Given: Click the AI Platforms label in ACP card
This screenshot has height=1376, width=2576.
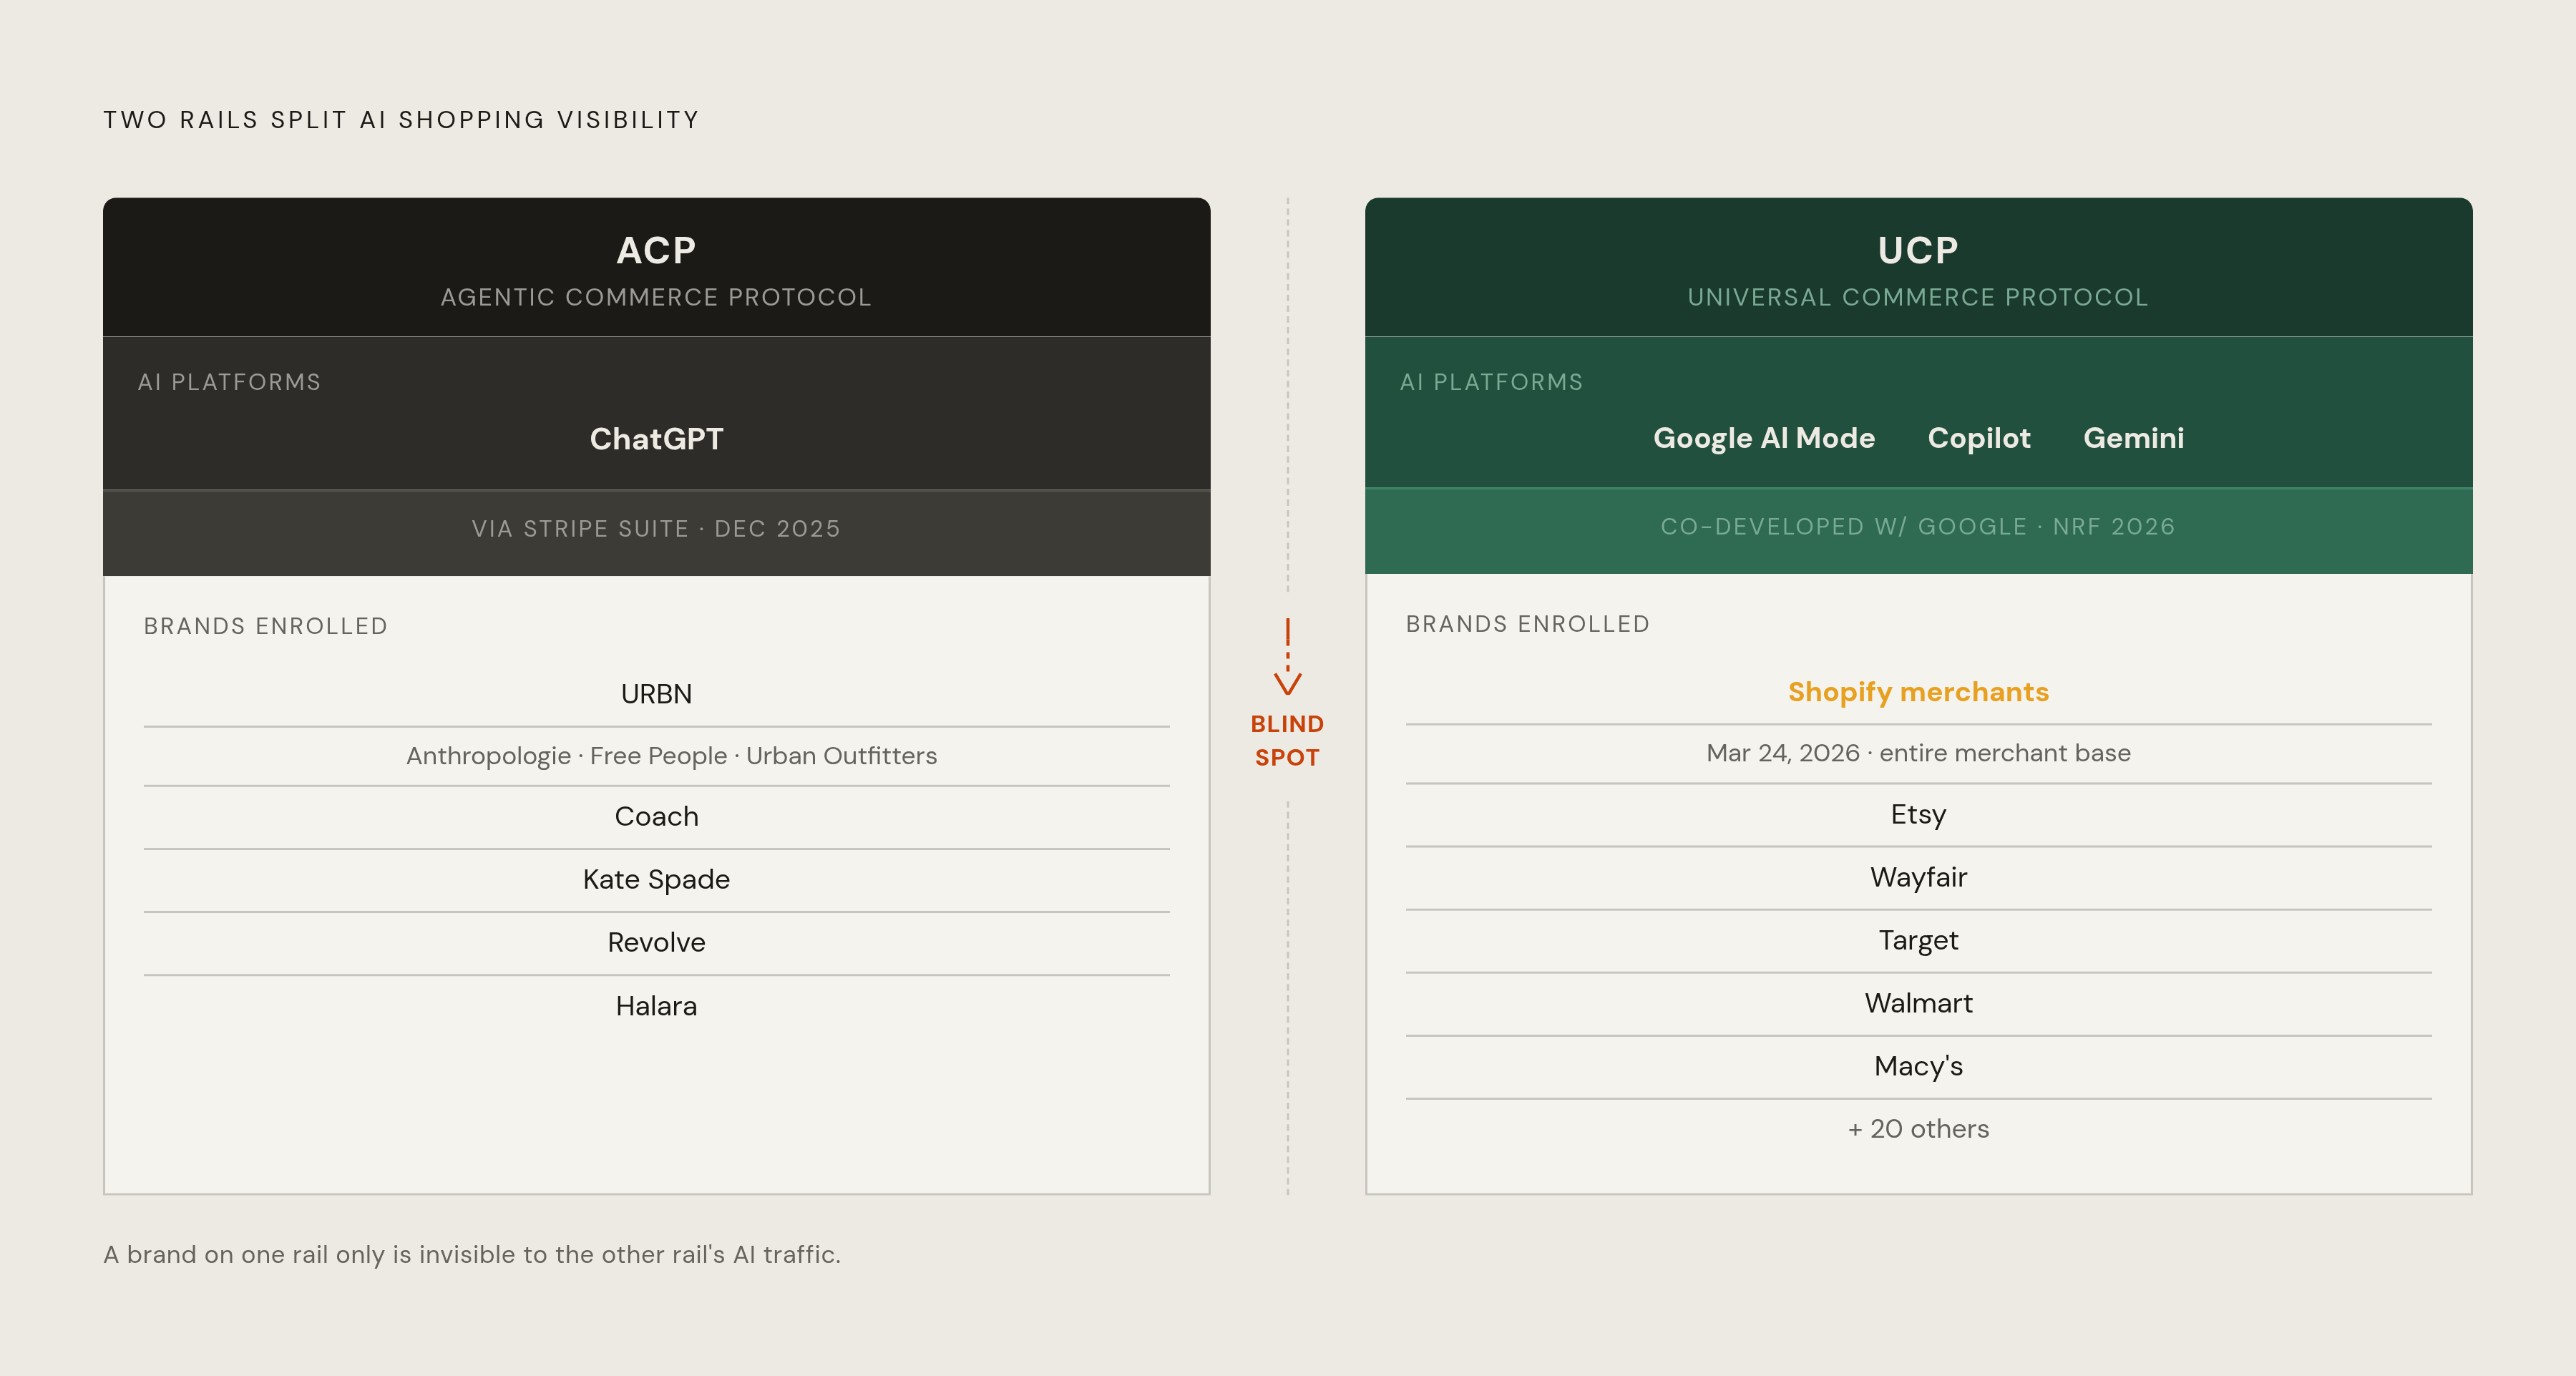Looking at the screenshot, I should [229, 382].
